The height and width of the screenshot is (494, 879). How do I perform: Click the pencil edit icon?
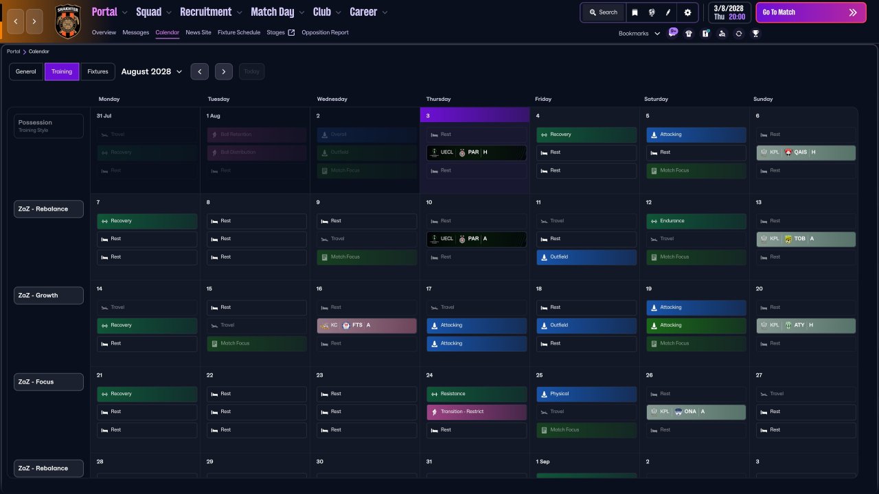click(668, 12)
